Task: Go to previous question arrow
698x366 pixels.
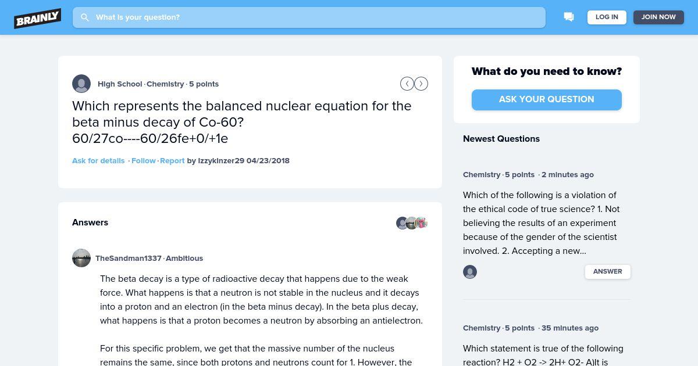Action: (407, 84)
